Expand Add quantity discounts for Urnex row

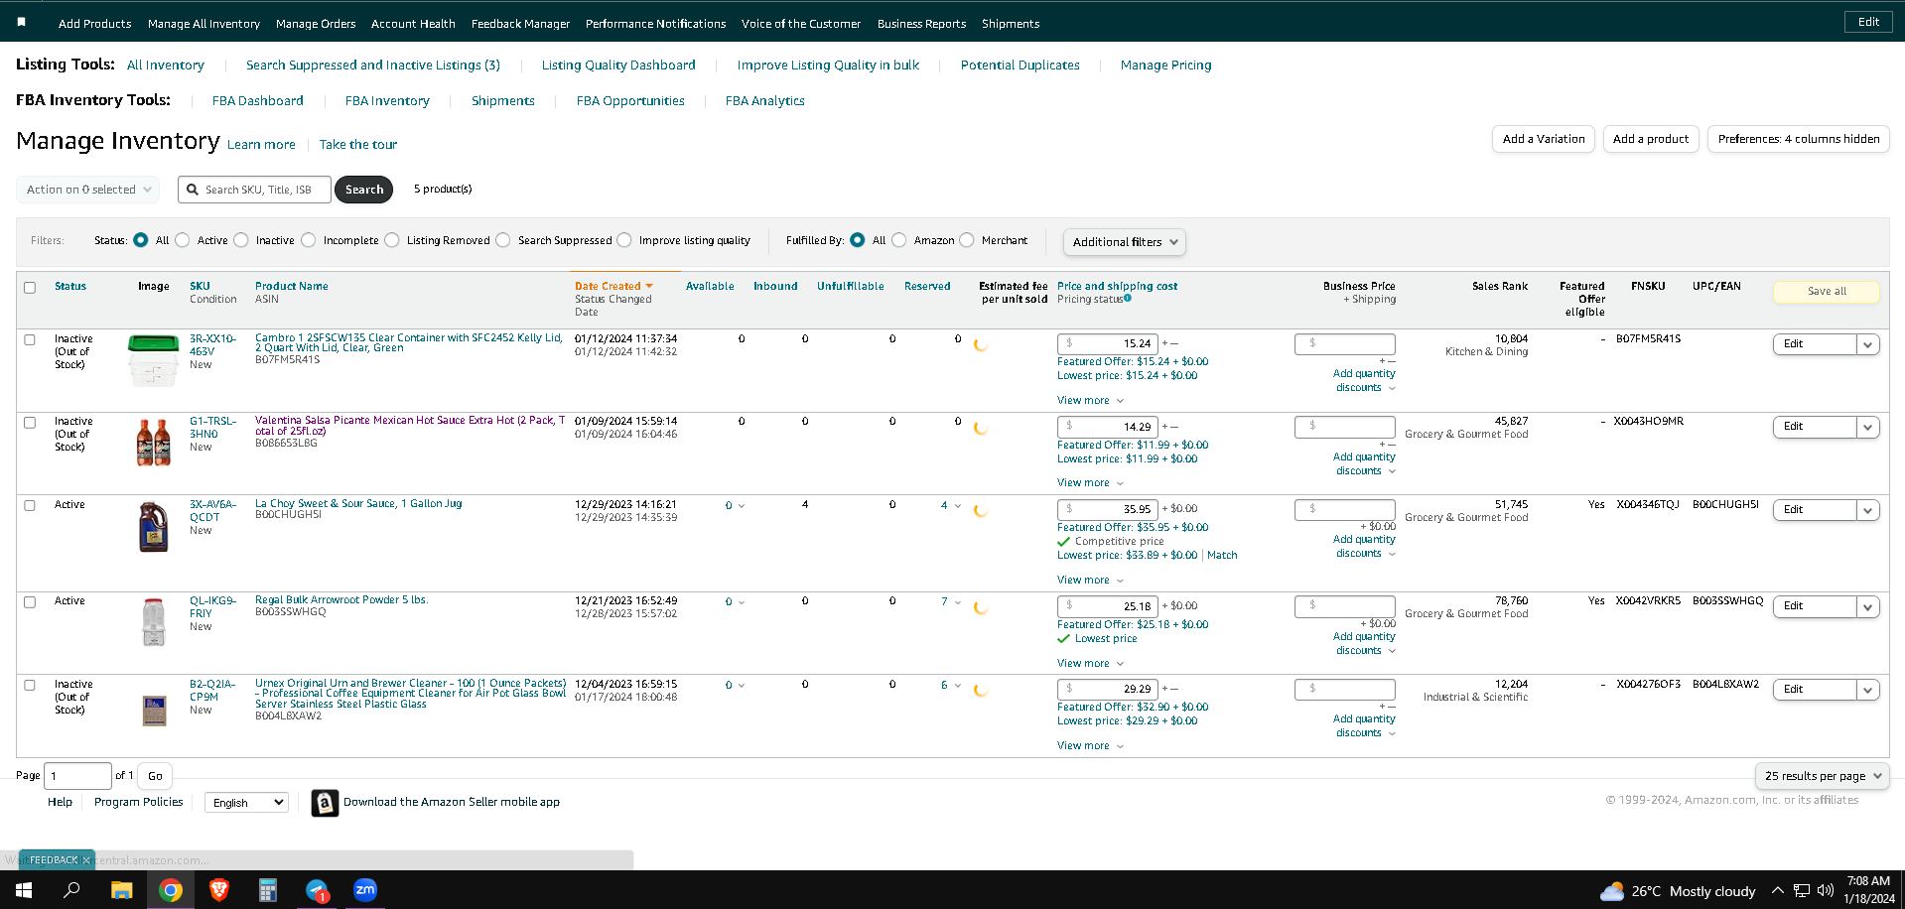click(x=1365, y=725)
